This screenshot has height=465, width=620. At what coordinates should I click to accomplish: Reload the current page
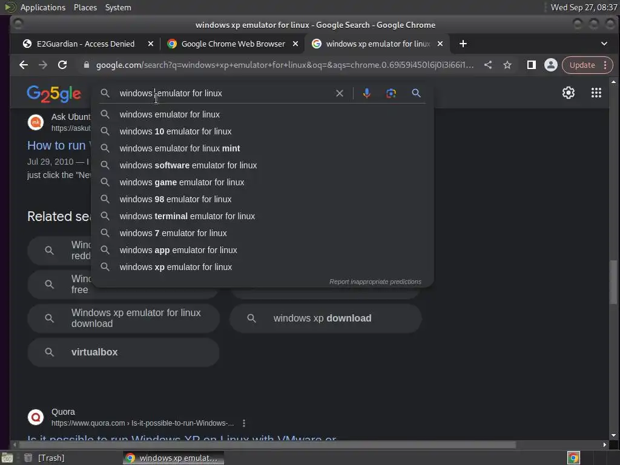(62, 65)
